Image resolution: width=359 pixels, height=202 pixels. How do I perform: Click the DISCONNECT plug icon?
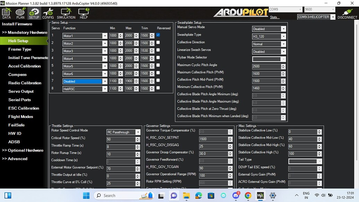(347, 14)
